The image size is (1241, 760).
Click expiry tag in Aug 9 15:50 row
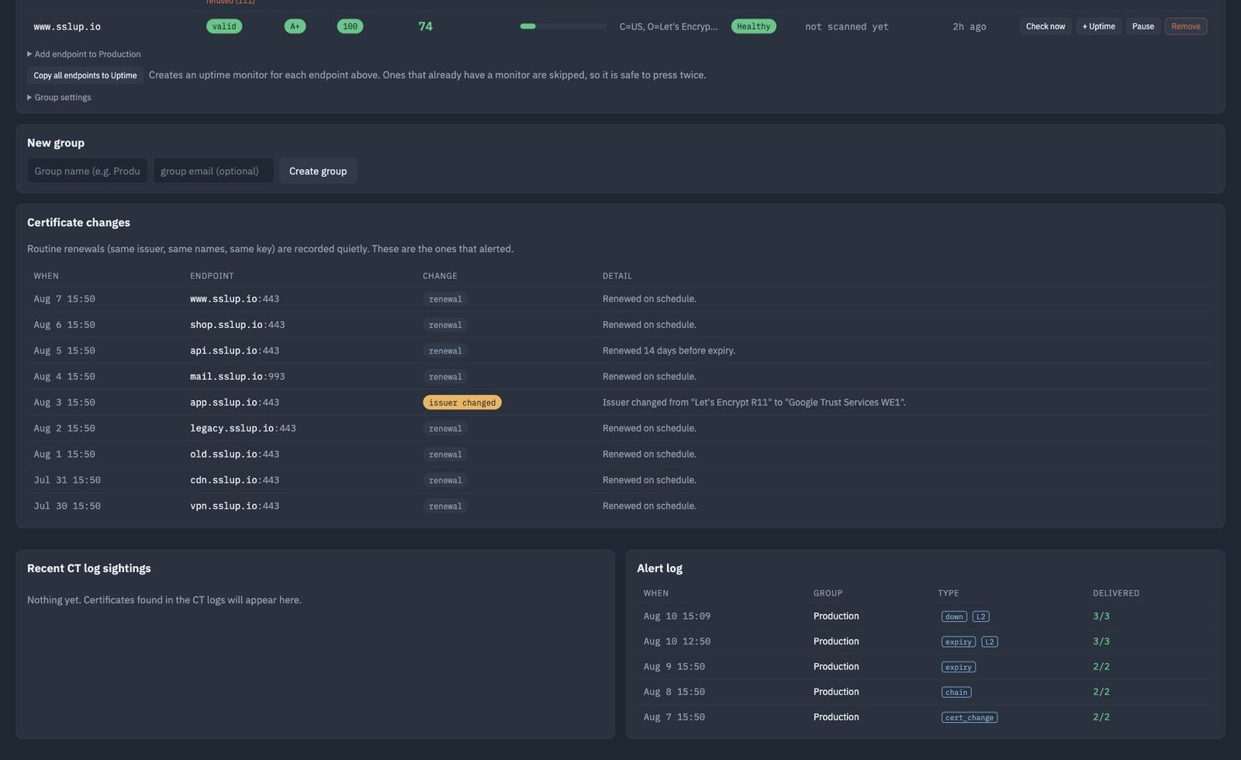click(958, 667)
